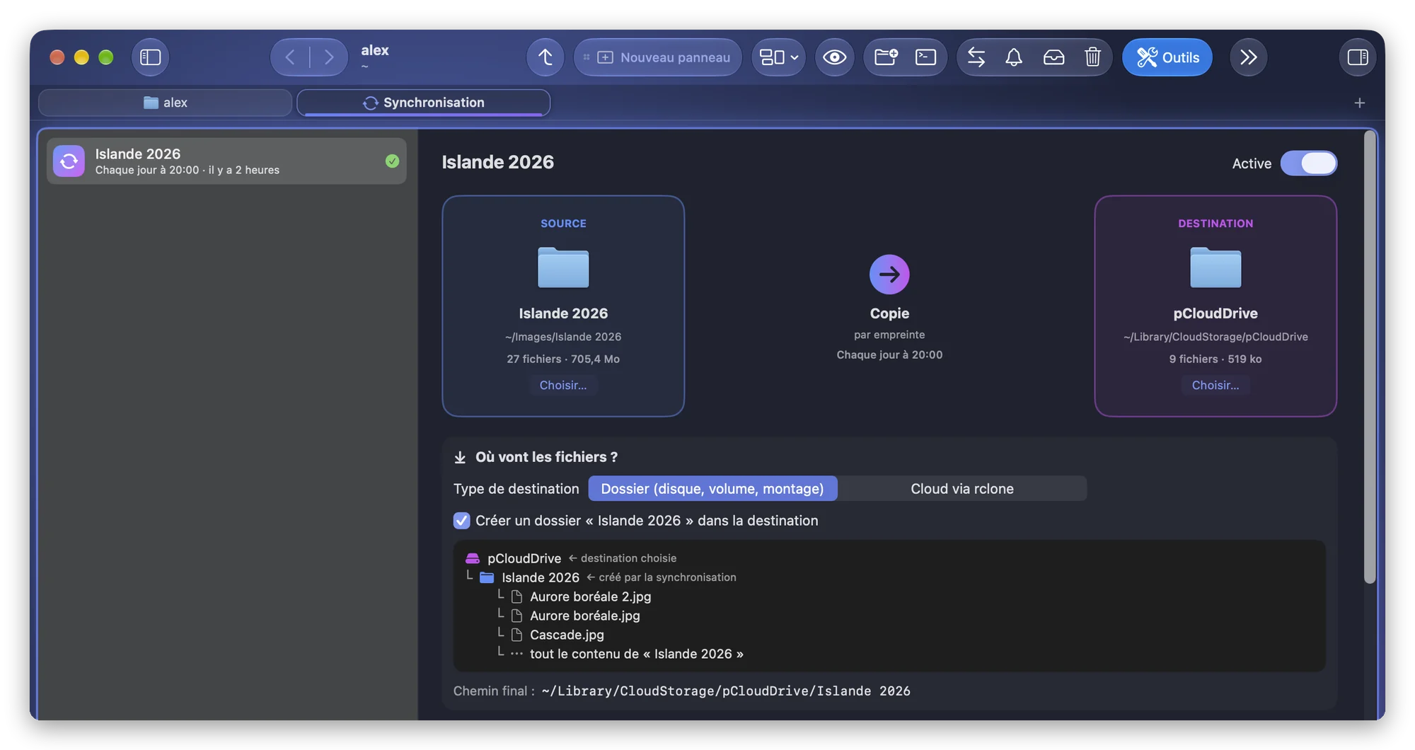Click the go up to parent folder arrow
1415x750 pixels.
[545, 57]
